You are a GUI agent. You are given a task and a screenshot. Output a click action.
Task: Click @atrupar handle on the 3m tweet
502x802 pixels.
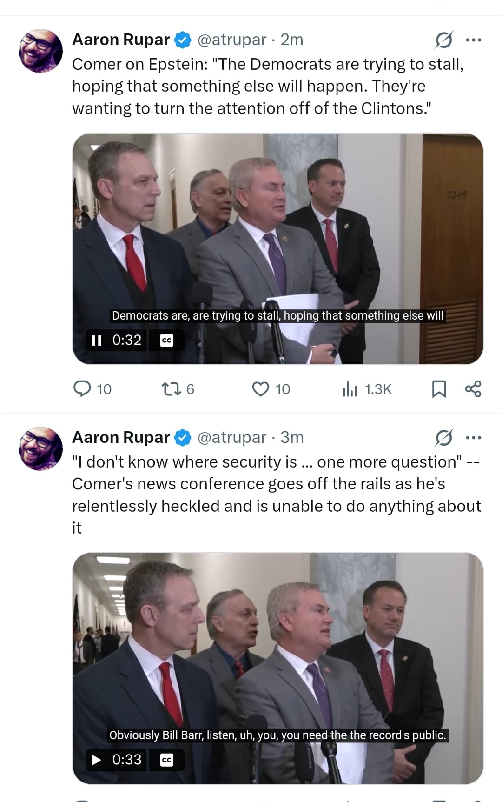coord(231,437)
